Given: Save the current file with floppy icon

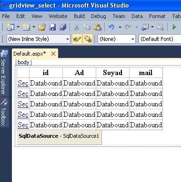Looking at the screenshot, I should click(52, 27).
